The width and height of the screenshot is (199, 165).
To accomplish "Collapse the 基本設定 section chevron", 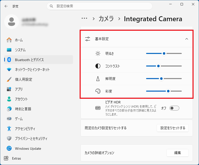I will pyautogui.click(x=187, y=39).
